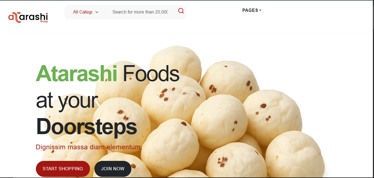Click the START SHOPPING button
Image resolution: width=374 pixels, height=178 pixels.
point(63,169)
